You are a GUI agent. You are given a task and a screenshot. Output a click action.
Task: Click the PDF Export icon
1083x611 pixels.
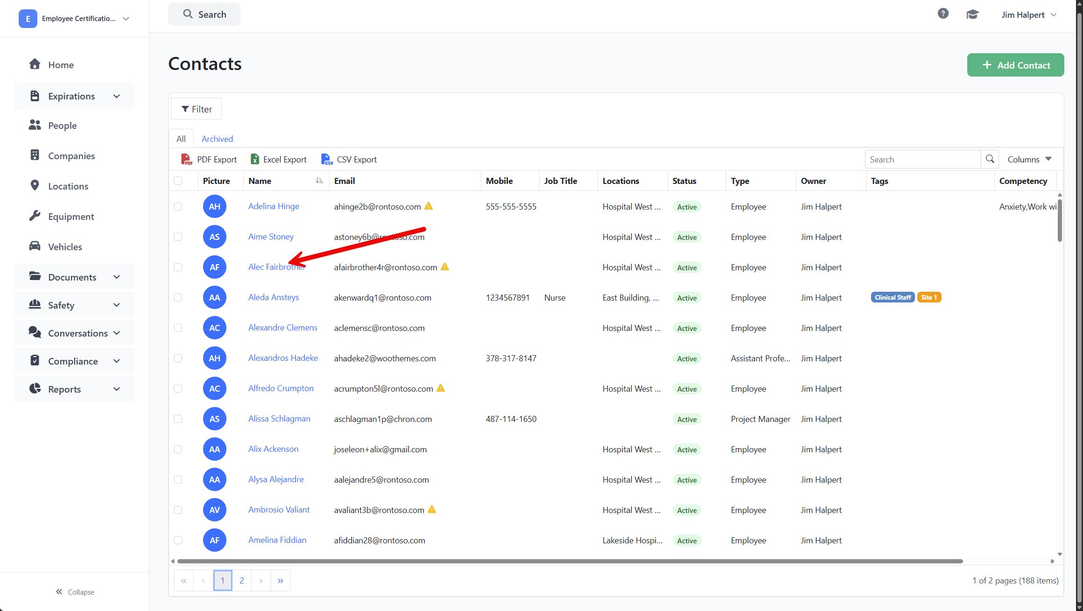186,160
